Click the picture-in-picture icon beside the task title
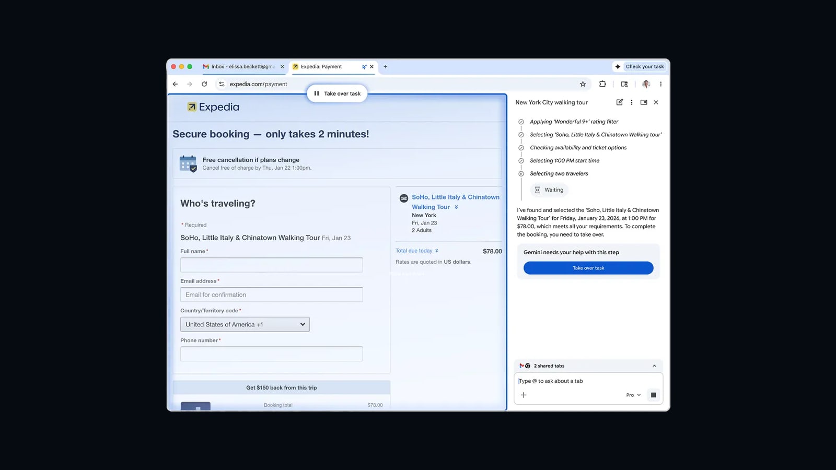 click(x=644, y=102)
